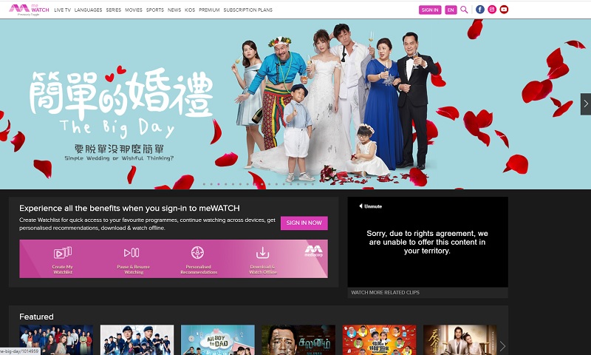Switch language with the EN button
The width and height of the screenshot is (591, 355).
(451, 10)
